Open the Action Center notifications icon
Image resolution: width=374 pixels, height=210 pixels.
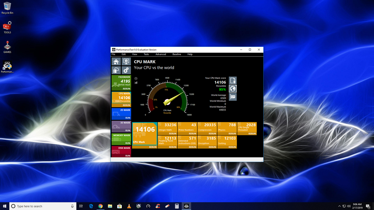[368, 206]
